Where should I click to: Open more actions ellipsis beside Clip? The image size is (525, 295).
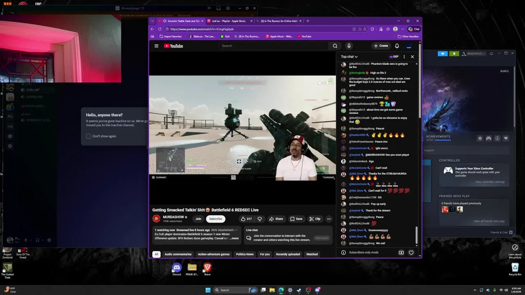tap(329, 219)
